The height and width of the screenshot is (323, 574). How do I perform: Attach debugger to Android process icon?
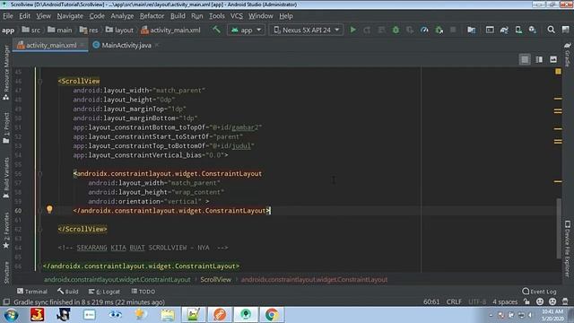[x=439, y=30]
